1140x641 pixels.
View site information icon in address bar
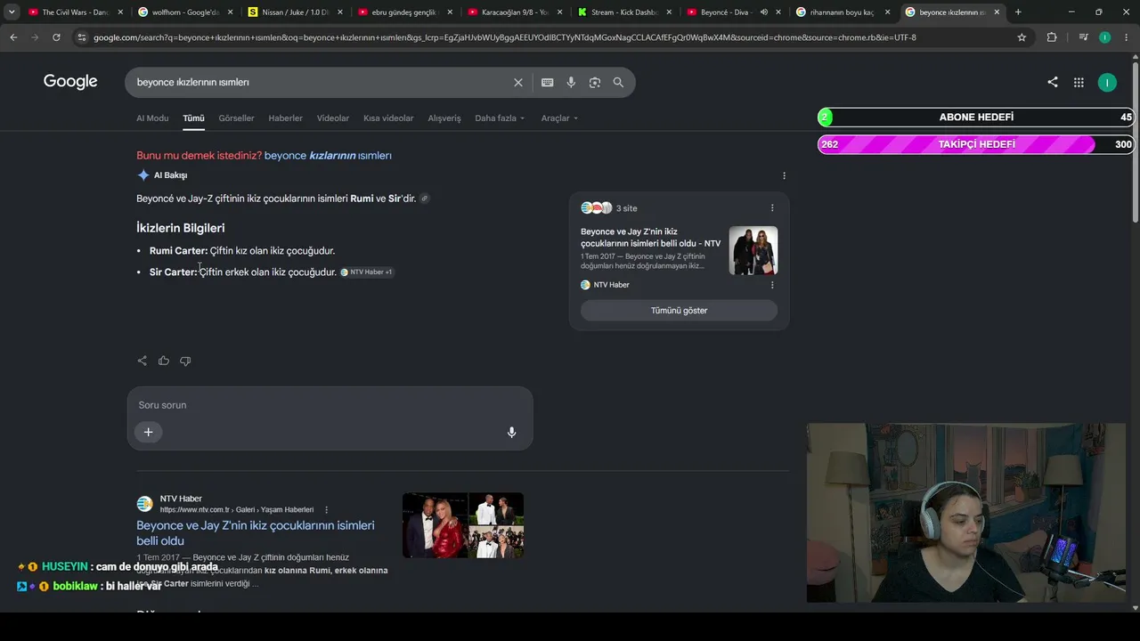click(82, 37)
